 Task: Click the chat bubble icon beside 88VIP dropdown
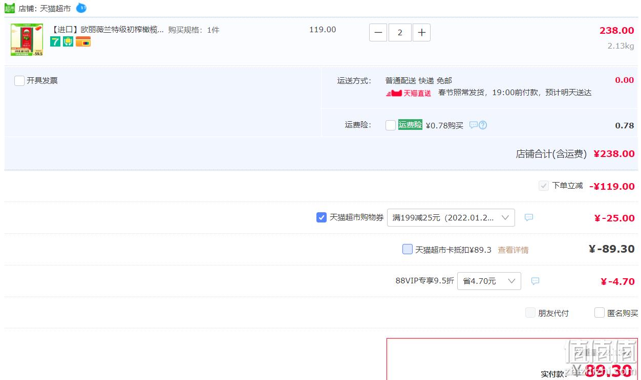click(535, 281)
